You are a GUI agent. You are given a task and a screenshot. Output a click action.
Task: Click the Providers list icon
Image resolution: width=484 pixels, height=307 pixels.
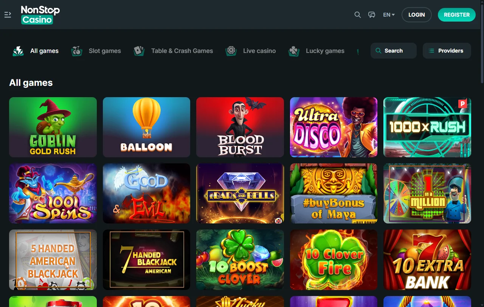[x=431, y=51]
